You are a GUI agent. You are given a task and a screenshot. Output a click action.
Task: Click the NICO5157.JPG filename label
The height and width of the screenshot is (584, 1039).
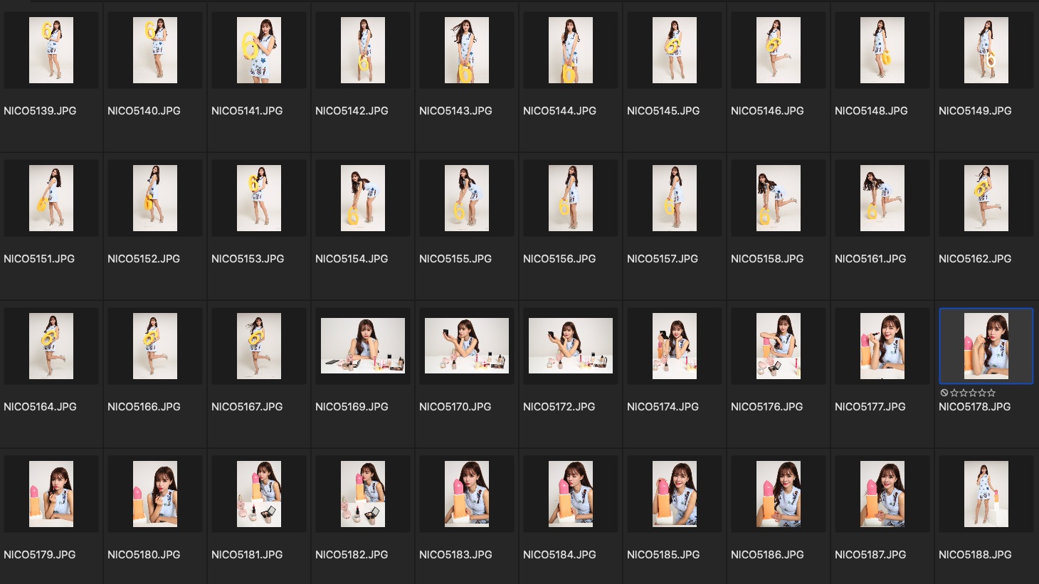(x=663, y=259)
